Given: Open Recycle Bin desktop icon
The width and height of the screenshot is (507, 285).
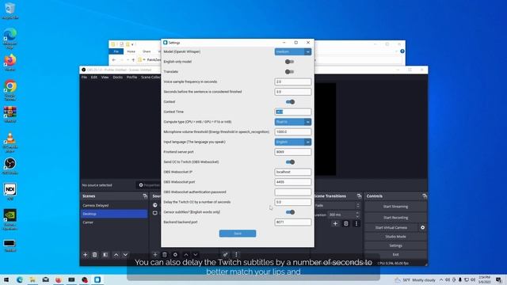Looking at the screenshot, I should pyautogui.click(x=10, y=10).
